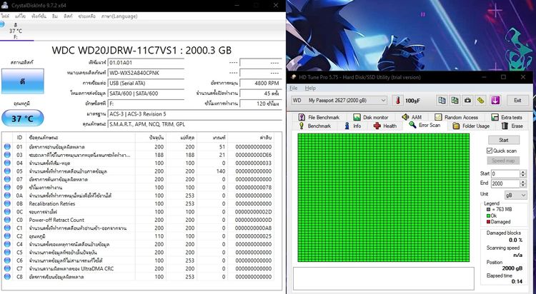Viewport: 536px width, 294px height.
Task: Click the thermometer temperature icon in HD Tune
Action: click(397, 101)
